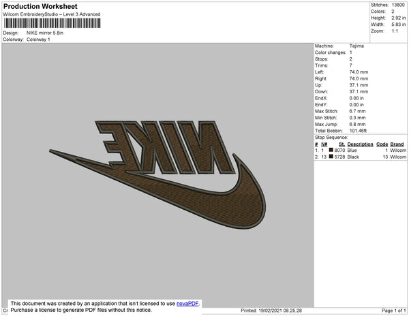Click the 'Production Worksheet' title

coord(40,6)
